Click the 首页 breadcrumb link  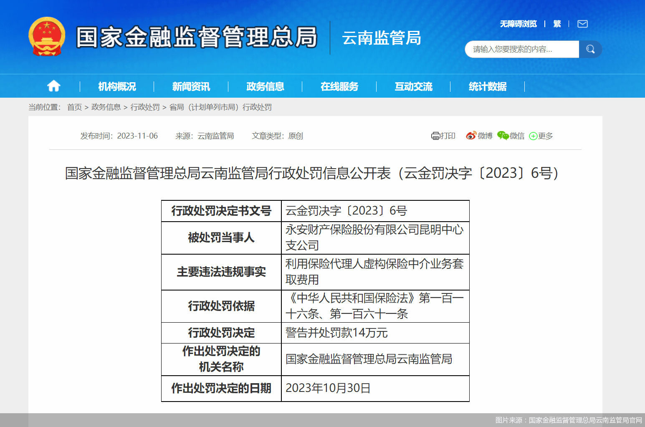click(x=74, y=107)
